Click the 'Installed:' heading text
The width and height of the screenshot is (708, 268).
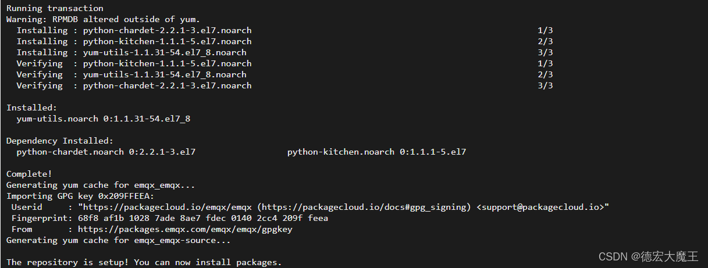pyautogui.click(x=32, y=108)
